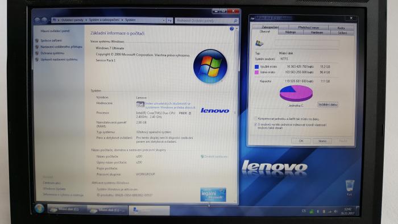Screen dimensions: 398x224
Task: Switch to the Nástroje tab
Action: pyautogui.click(x=291, y=32)
